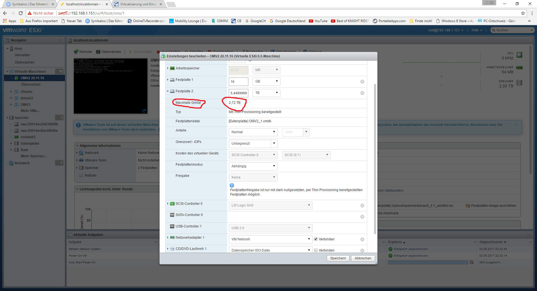Viewport: 537px width, 291px height.
Task: Open the Festplatte 2 unit dropdown (TB)
Action: coord(266,93)
